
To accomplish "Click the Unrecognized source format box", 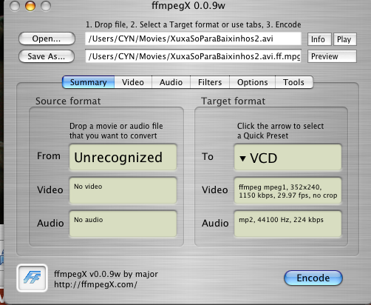I will click(x=123, y=157).
